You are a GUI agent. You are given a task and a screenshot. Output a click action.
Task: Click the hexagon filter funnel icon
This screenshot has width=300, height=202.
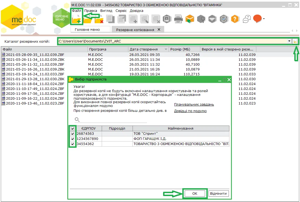tap(212, 19)
